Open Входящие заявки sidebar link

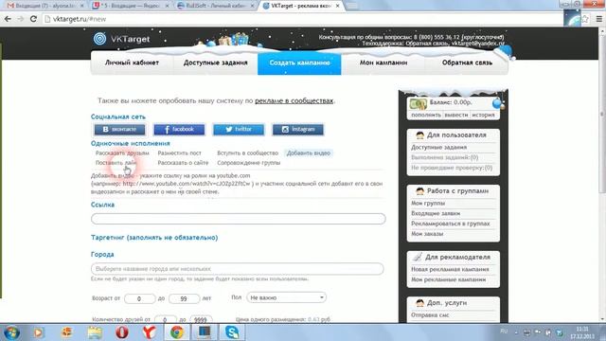pos(436,213)
